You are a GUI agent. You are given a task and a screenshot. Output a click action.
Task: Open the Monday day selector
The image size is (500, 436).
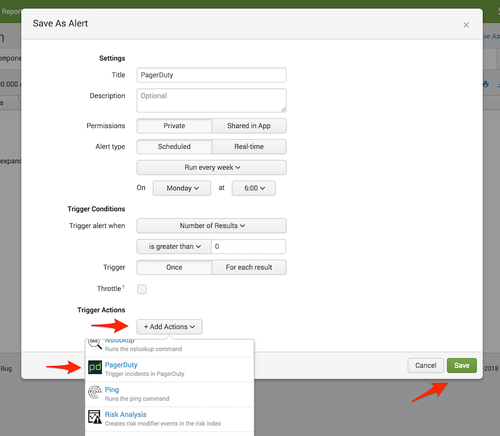[182, 188]
